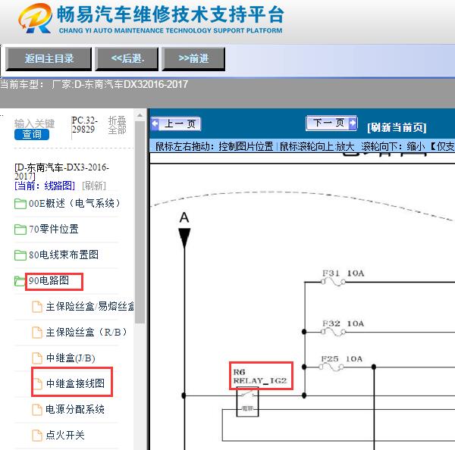
Task: Click 当前车型 vehicle info bar text
Action: pyautogui.click(x=94, y=84)
